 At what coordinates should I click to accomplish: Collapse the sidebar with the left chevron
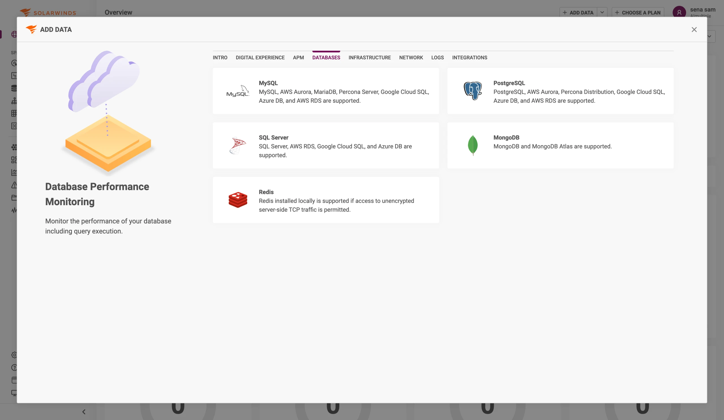[x=84, y=412]
